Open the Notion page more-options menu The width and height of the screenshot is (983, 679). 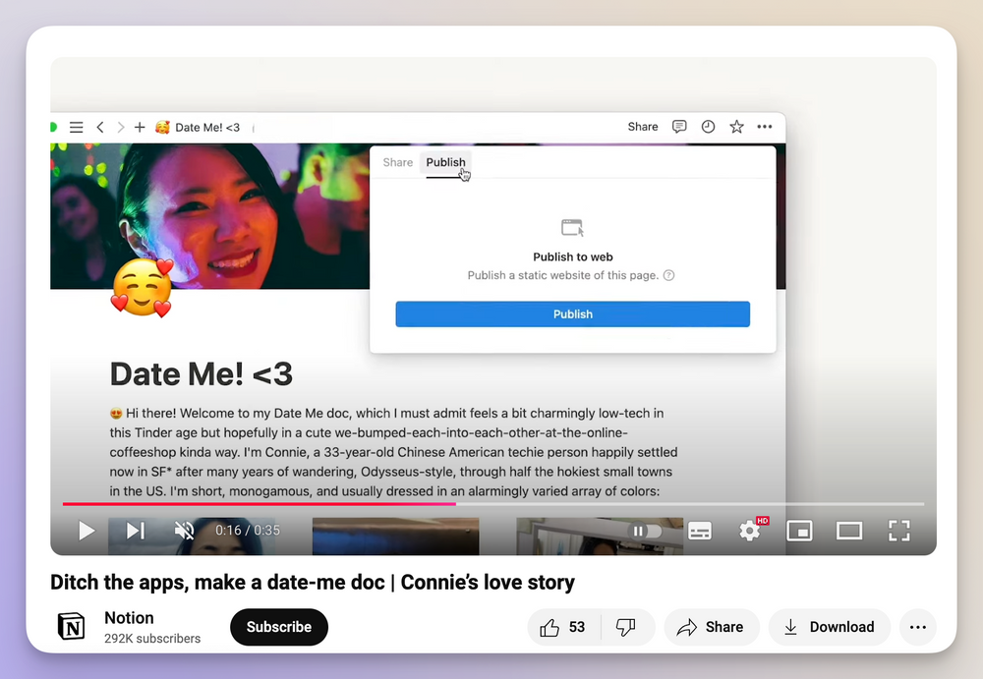click(x=766, y=126)
